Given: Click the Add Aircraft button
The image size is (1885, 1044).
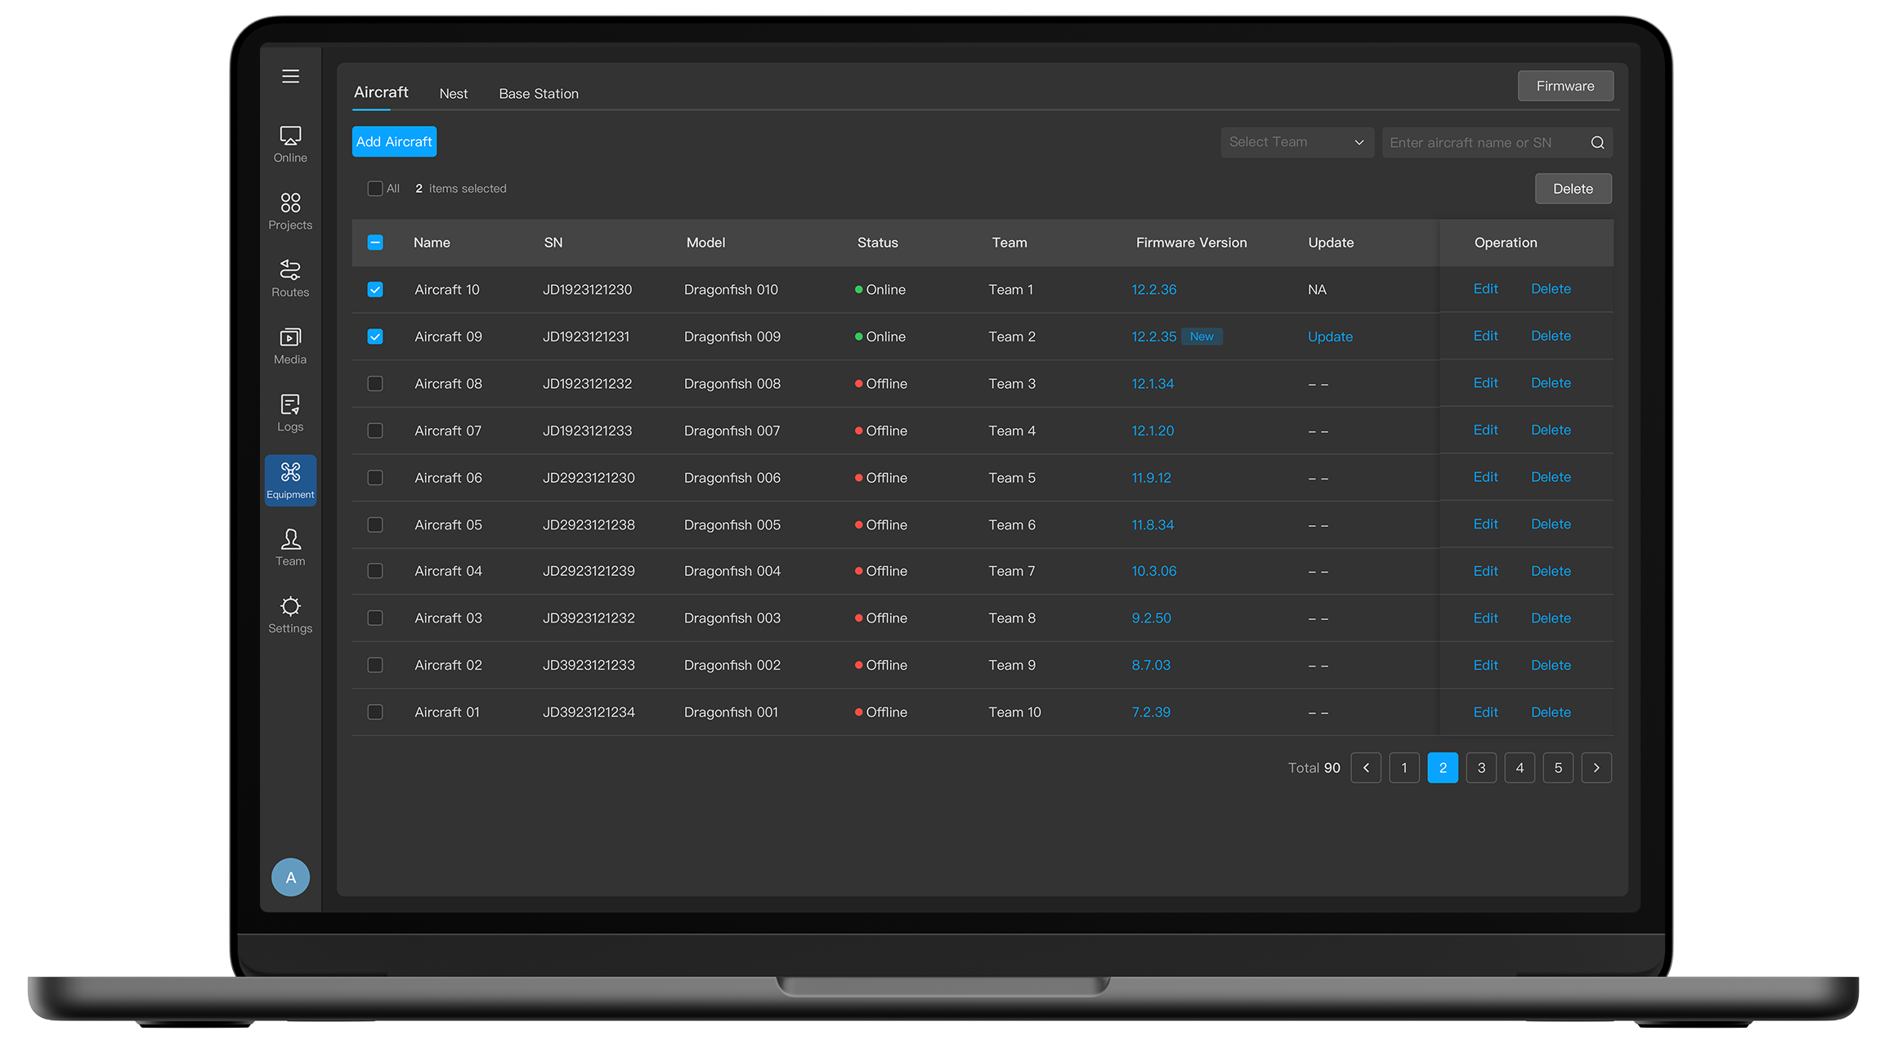Looking at the screenshot, I should 394,142.
